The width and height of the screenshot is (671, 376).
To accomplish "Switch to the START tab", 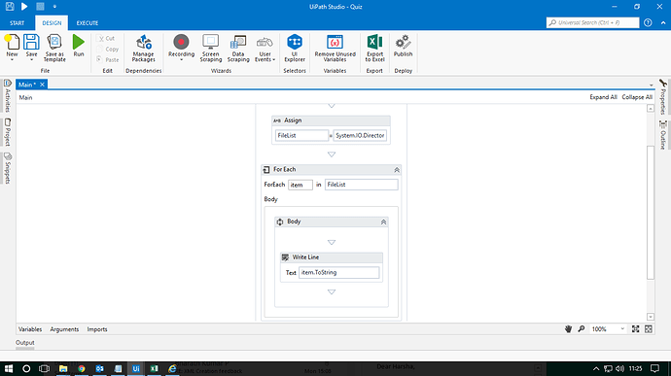I will tap(18, 23).
